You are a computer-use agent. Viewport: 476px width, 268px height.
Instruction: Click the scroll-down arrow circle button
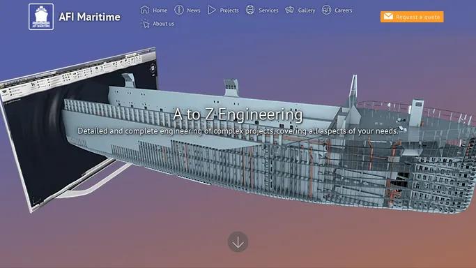[238, 242]
